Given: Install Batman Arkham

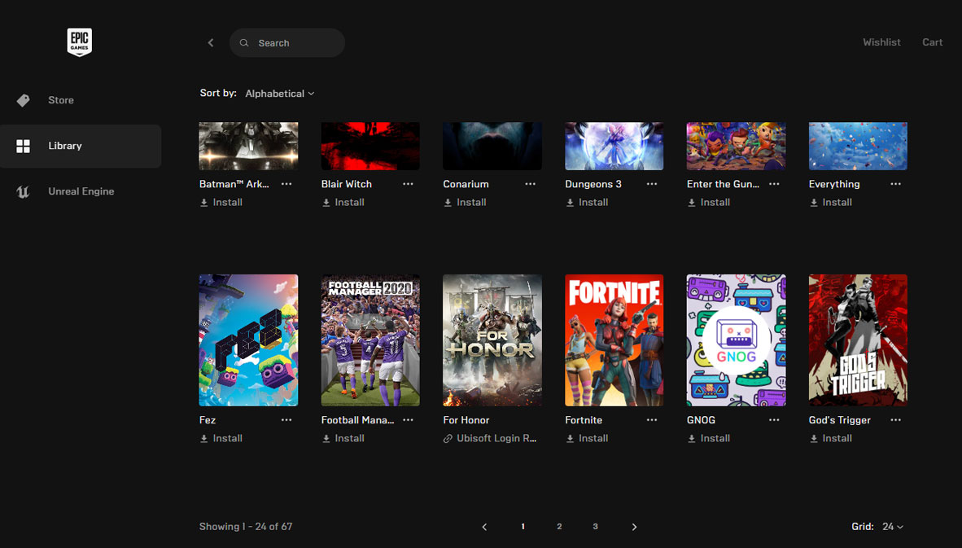Looking at the screenshot, I should click(x=221, y=203).
